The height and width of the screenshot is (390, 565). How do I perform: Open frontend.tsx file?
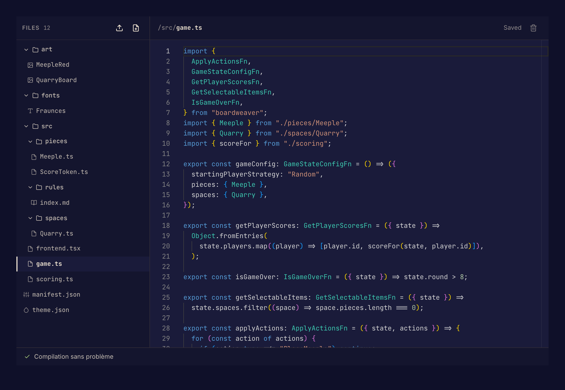(x=83, y=248)
